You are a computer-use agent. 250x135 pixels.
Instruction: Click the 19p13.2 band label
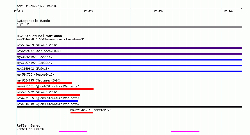click(23, 24)
